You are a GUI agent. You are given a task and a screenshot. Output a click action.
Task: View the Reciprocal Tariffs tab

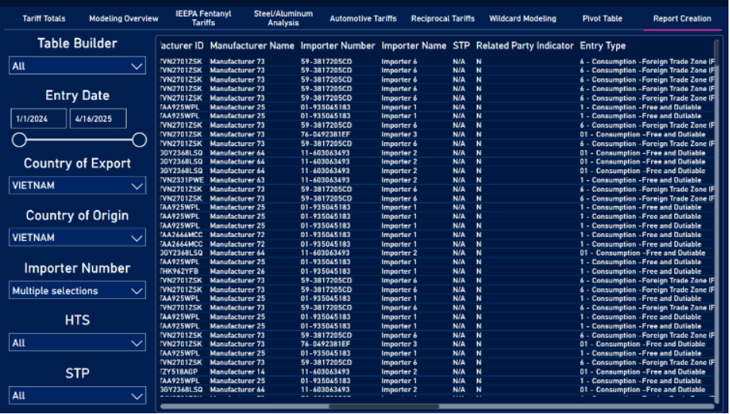click(443, 19)
